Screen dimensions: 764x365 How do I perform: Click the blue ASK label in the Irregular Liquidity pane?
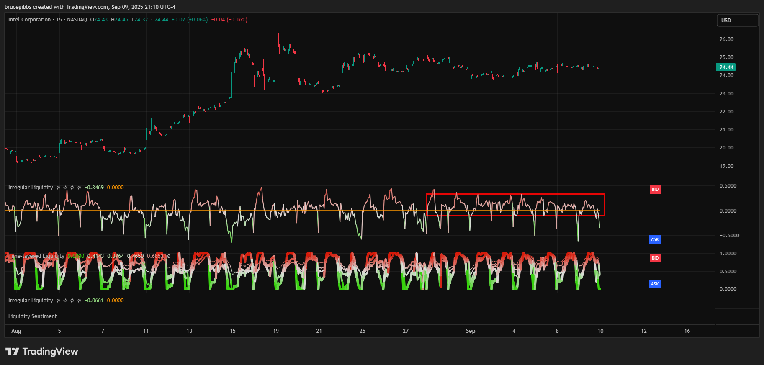(655, 239)
